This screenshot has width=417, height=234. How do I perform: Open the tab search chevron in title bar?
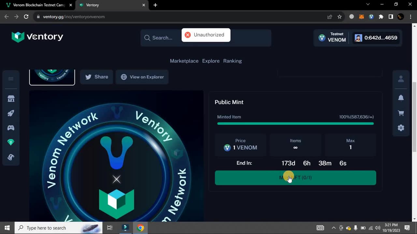tap(368, 5)
